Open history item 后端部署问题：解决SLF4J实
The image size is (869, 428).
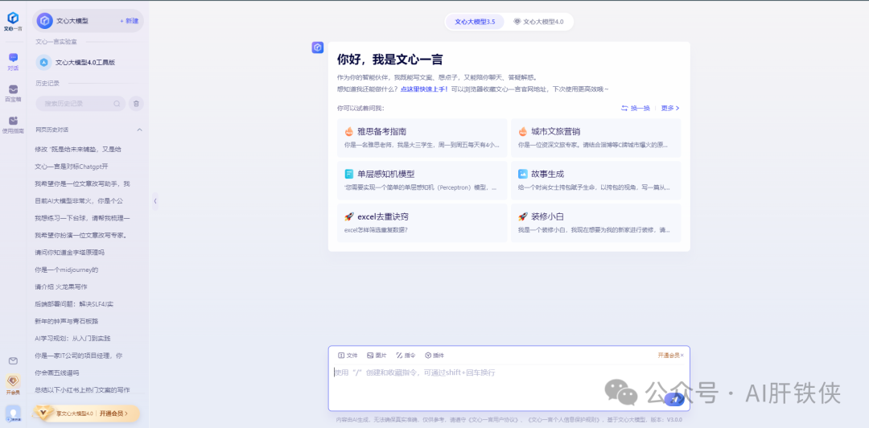coord(74,304)
